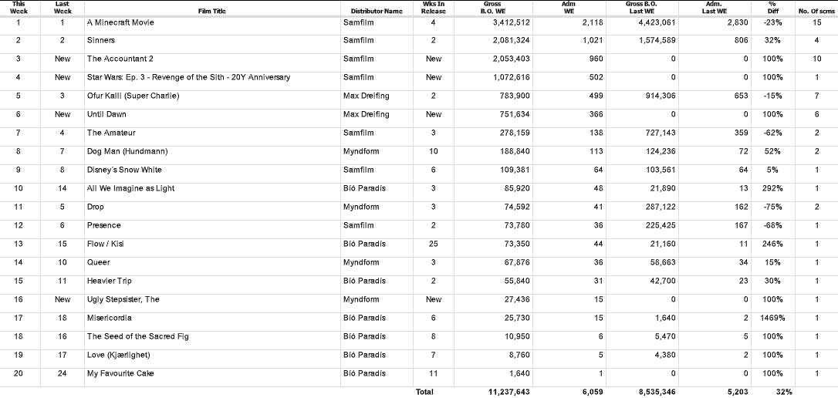Viewport: 838px width, 398px height.
Task: Click the 'Flow / Kisi' film title
Action: tap(105, 244)
